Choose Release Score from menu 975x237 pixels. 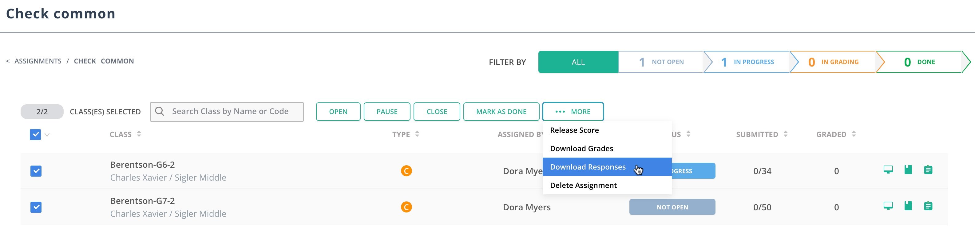tap(607, 130)
